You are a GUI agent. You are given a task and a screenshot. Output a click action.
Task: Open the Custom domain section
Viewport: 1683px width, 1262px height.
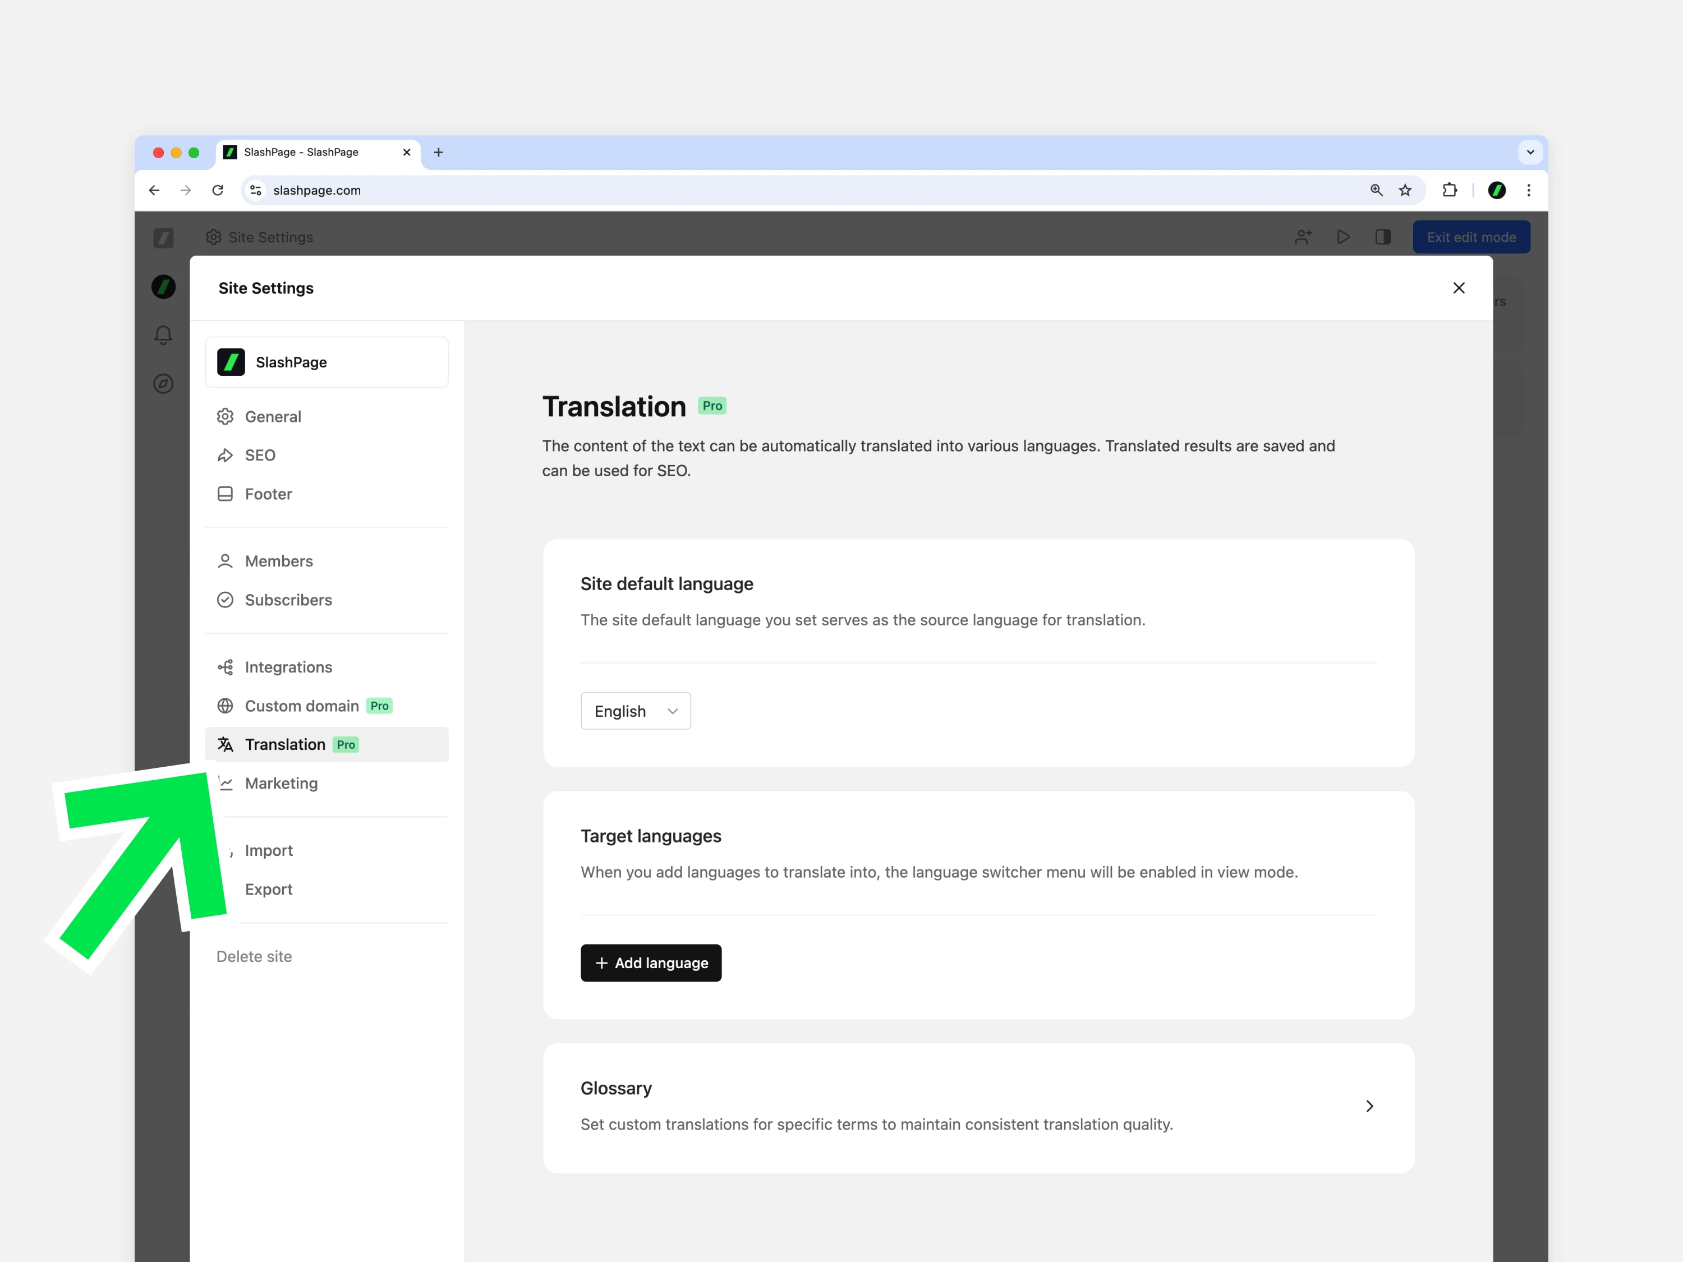tap(327, 706)
